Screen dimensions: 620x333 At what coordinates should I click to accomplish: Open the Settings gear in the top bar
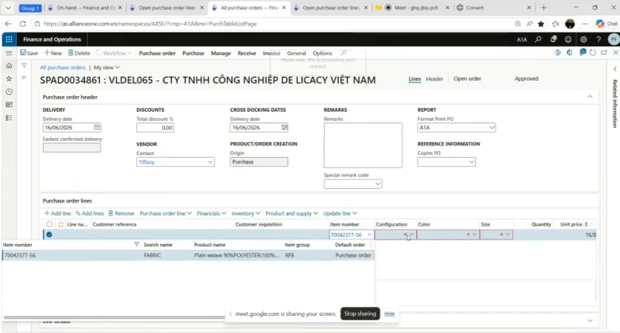(x=583, y=39)
